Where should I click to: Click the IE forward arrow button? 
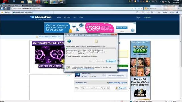point(6,8)
